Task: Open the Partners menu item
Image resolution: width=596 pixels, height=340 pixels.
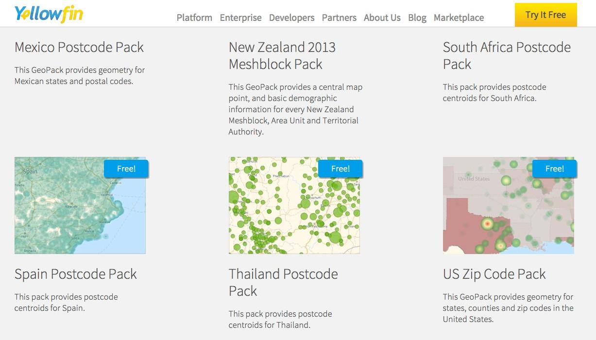Action: point(339,17)
